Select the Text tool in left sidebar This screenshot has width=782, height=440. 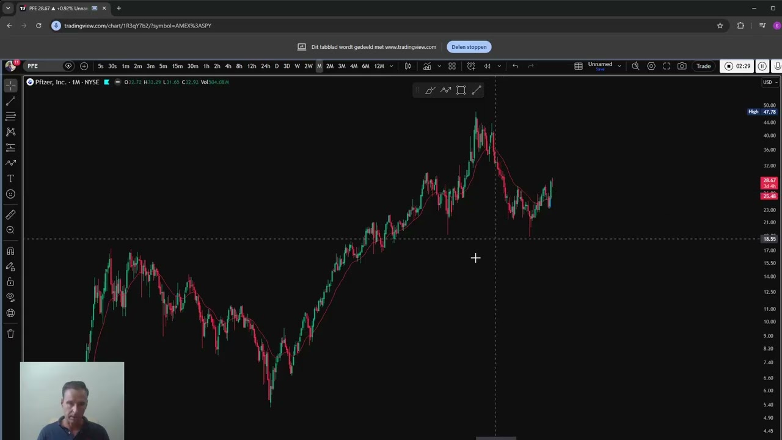click(10, 178)
